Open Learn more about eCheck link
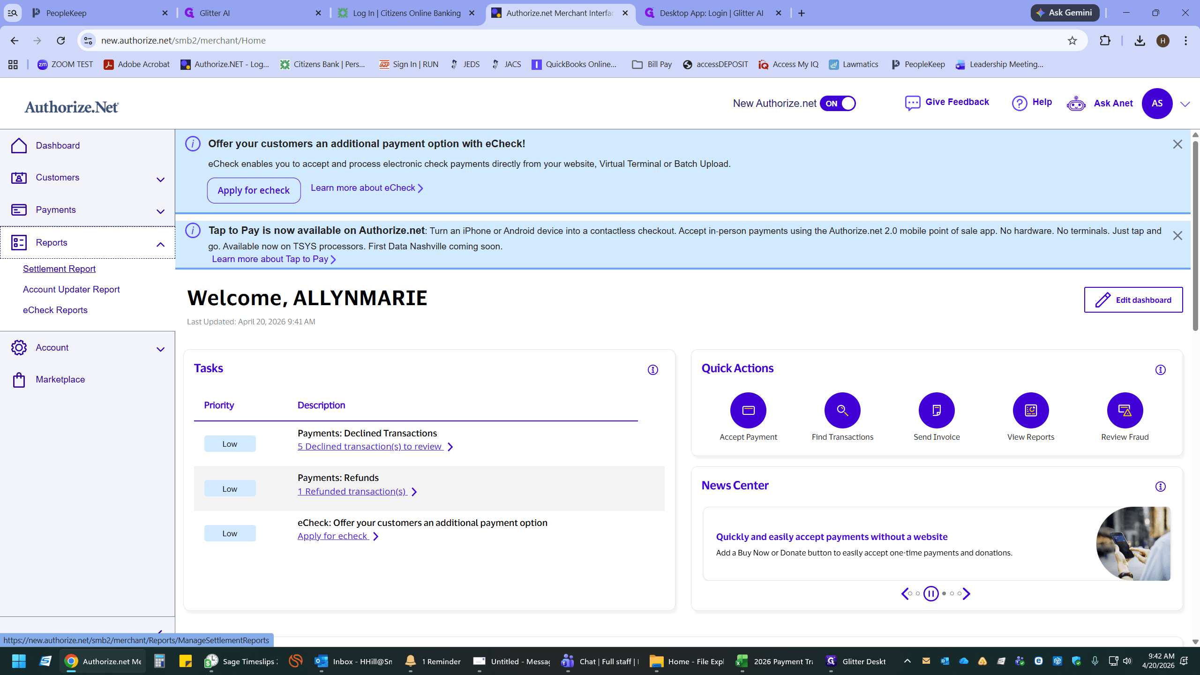 click(367, 188)
